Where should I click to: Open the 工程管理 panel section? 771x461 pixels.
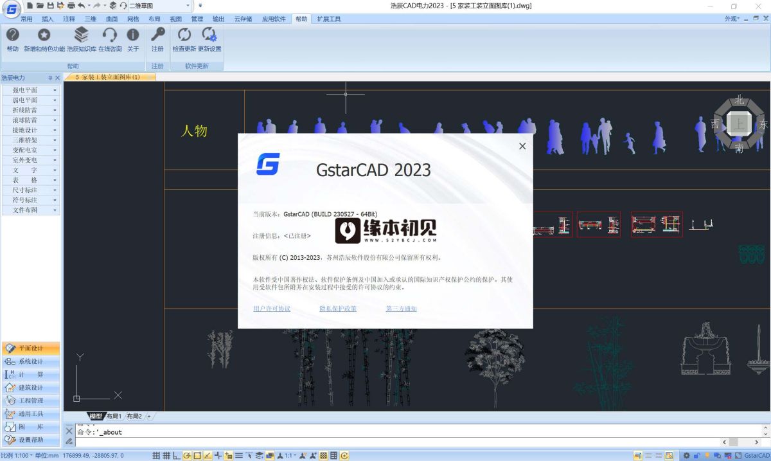click(31, 401)
